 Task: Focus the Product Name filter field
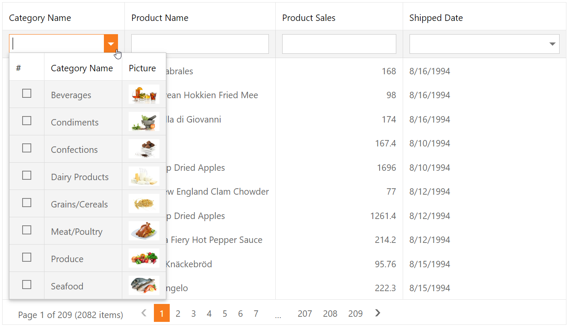[200, 44]
